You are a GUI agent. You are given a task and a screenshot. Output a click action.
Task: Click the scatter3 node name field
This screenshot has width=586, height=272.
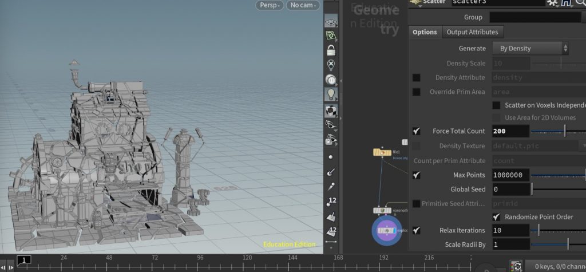tap(498, 2)
